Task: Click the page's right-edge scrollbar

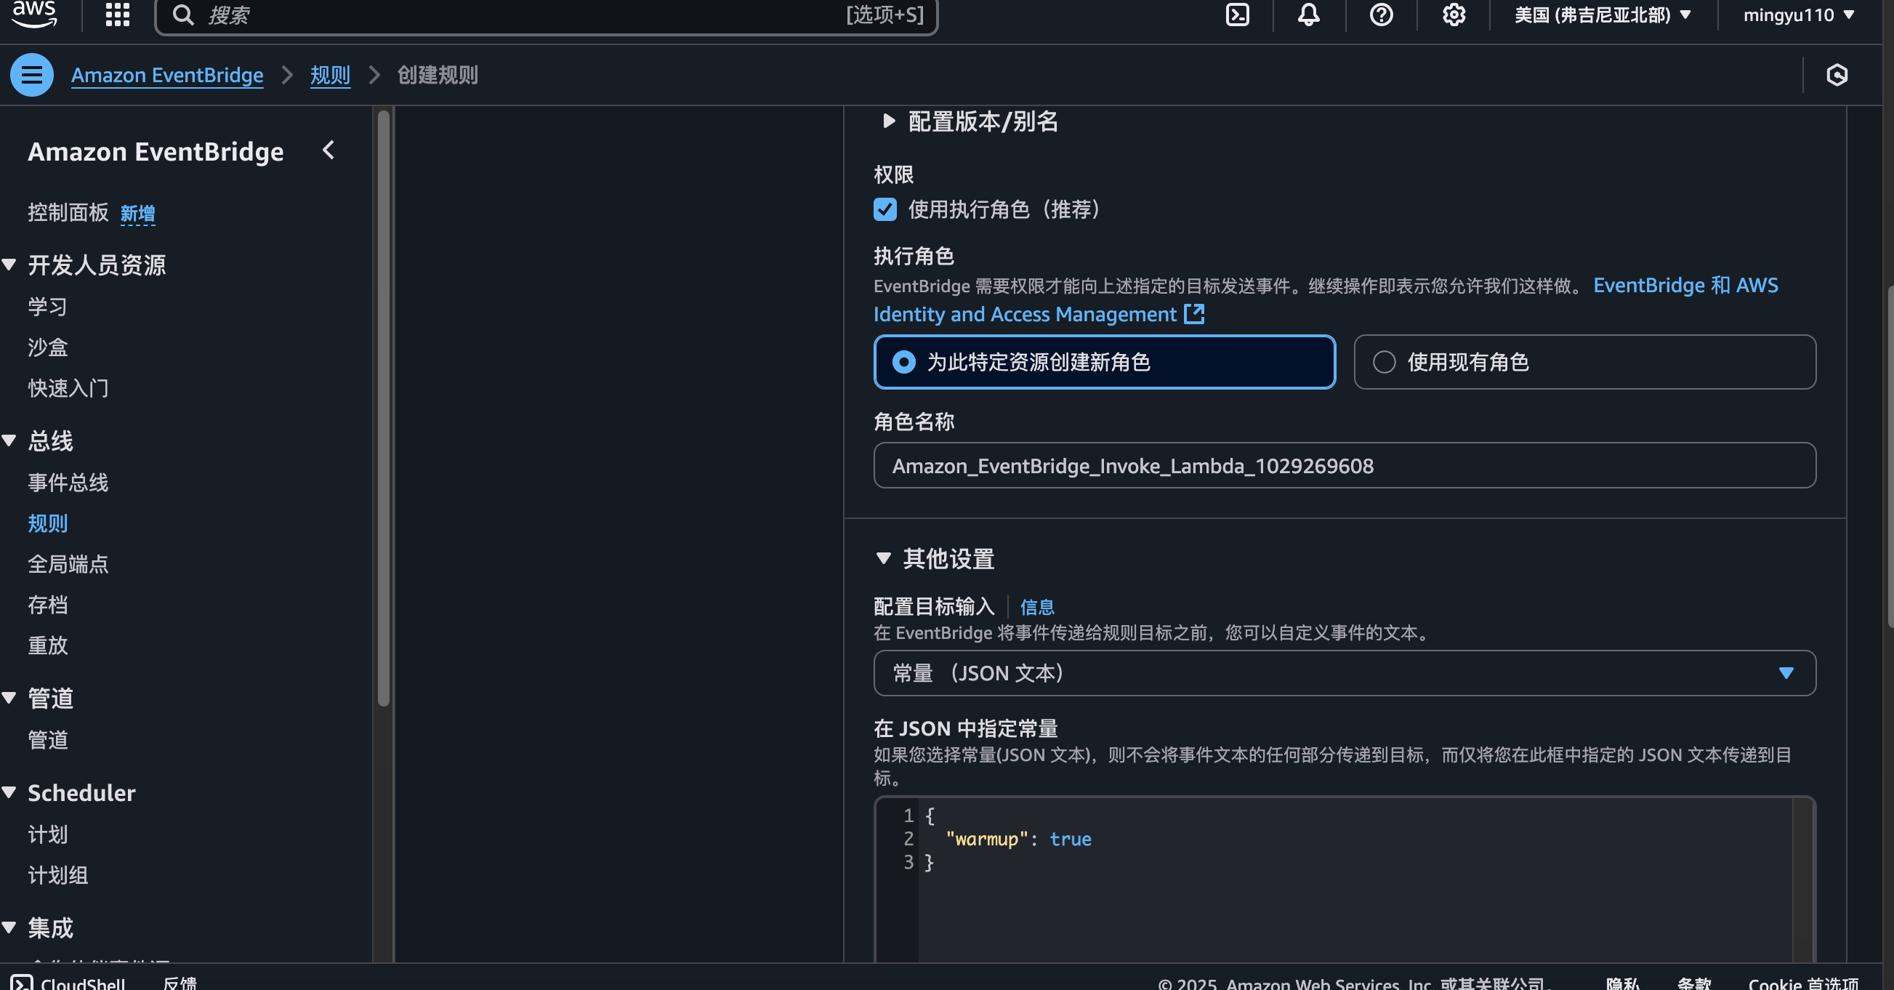Action: [1890, 456]
